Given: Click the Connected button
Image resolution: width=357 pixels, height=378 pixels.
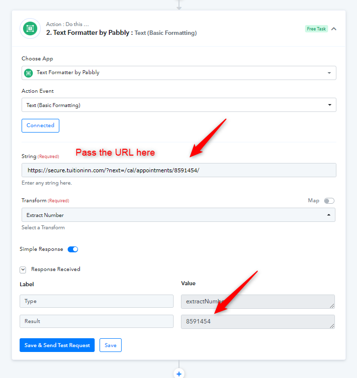Looking at the screenshot, I should pyautogui.click(x=41, y=126).
